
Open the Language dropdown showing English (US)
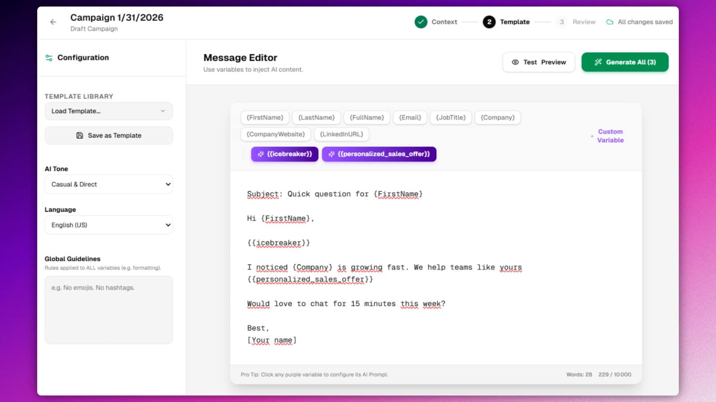[x=108, y=225]
